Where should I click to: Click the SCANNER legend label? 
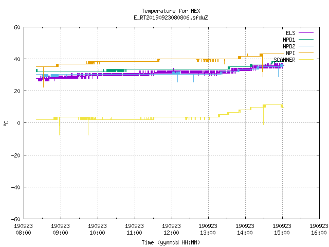(284, 60)
